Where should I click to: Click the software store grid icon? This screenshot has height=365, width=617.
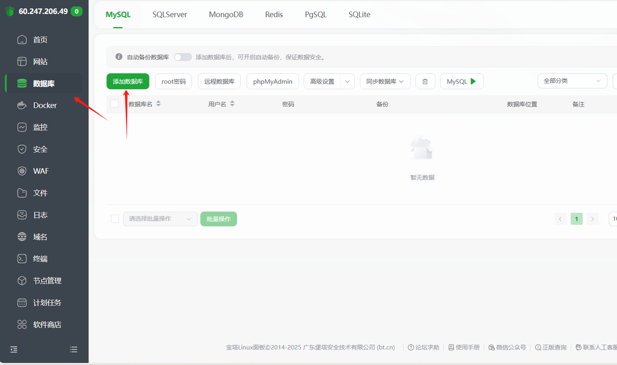(x=22, y=325)
